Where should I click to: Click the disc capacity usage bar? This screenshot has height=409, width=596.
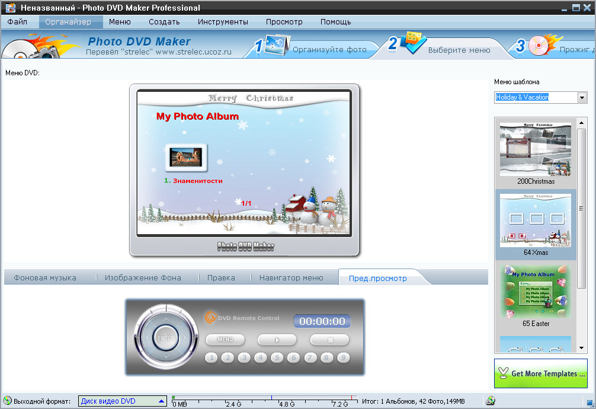click(x=265, y=400)
